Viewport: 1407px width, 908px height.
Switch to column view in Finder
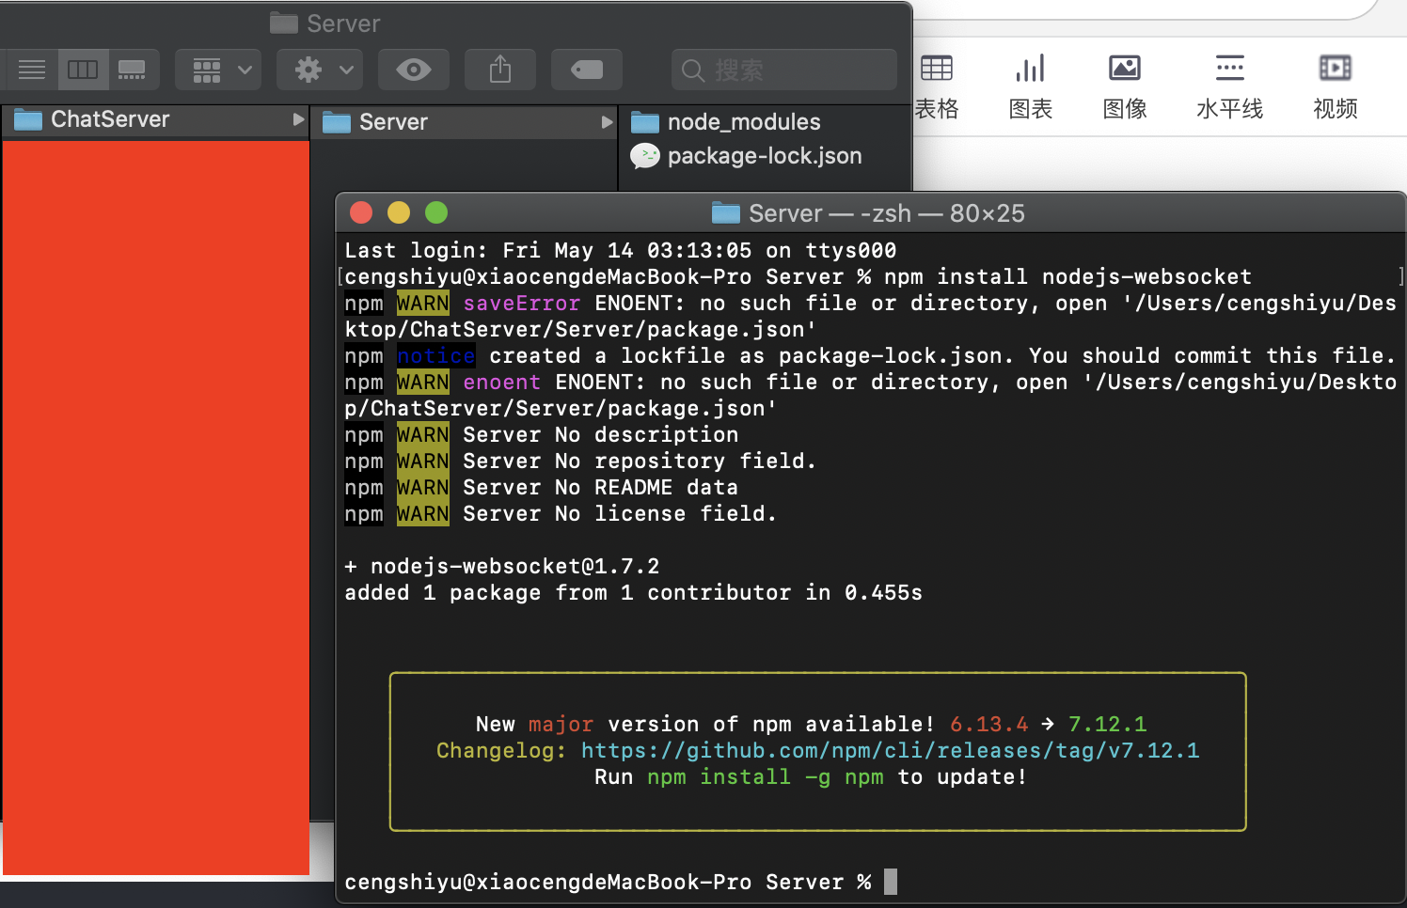click(x=83, y=69)
